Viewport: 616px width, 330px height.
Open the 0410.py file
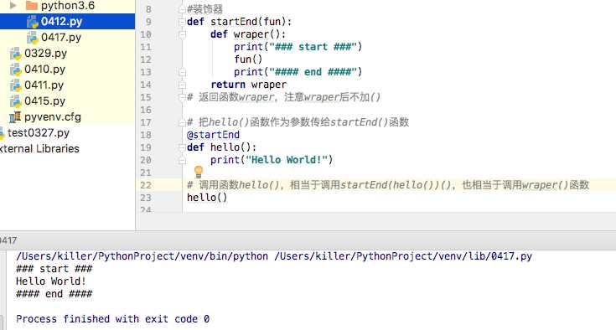coord(44,69)
